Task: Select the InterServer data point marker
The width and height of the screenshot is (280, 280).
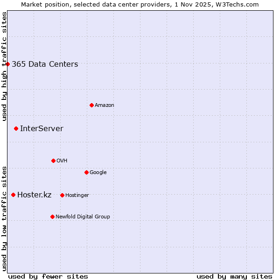Action: [16, 128]
